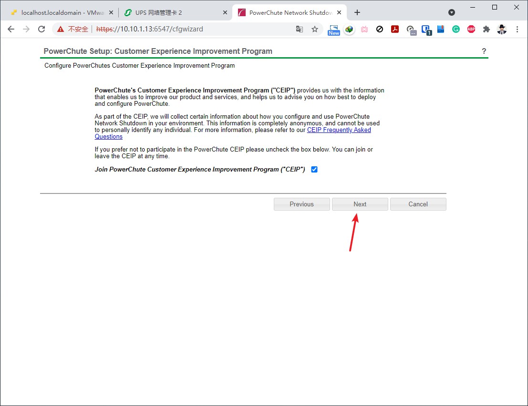
Task: Click the PowerChute help question mark
Action: point(484,51)
